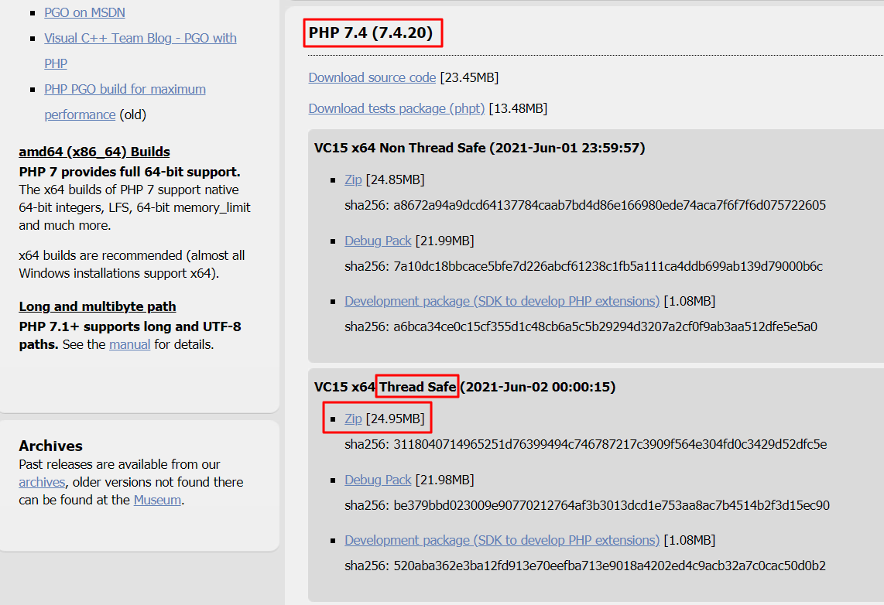Viewport: 884px width, 605px height.
Task: Click the PHP 7.4 (7.4.20) heading
Action: 372,32
